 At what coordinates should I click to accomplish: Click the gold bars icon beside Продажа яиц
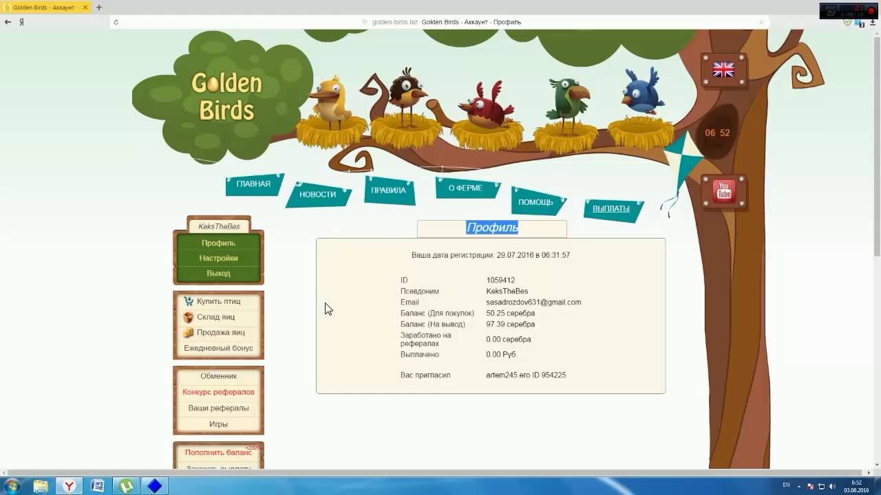pyautogui.click(x=188, y=333)
